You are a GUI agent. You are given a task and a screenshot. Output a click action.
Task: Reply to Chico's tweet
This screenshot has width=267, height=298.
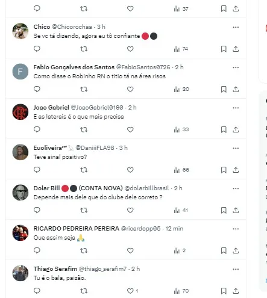click(x=37, y=49)
